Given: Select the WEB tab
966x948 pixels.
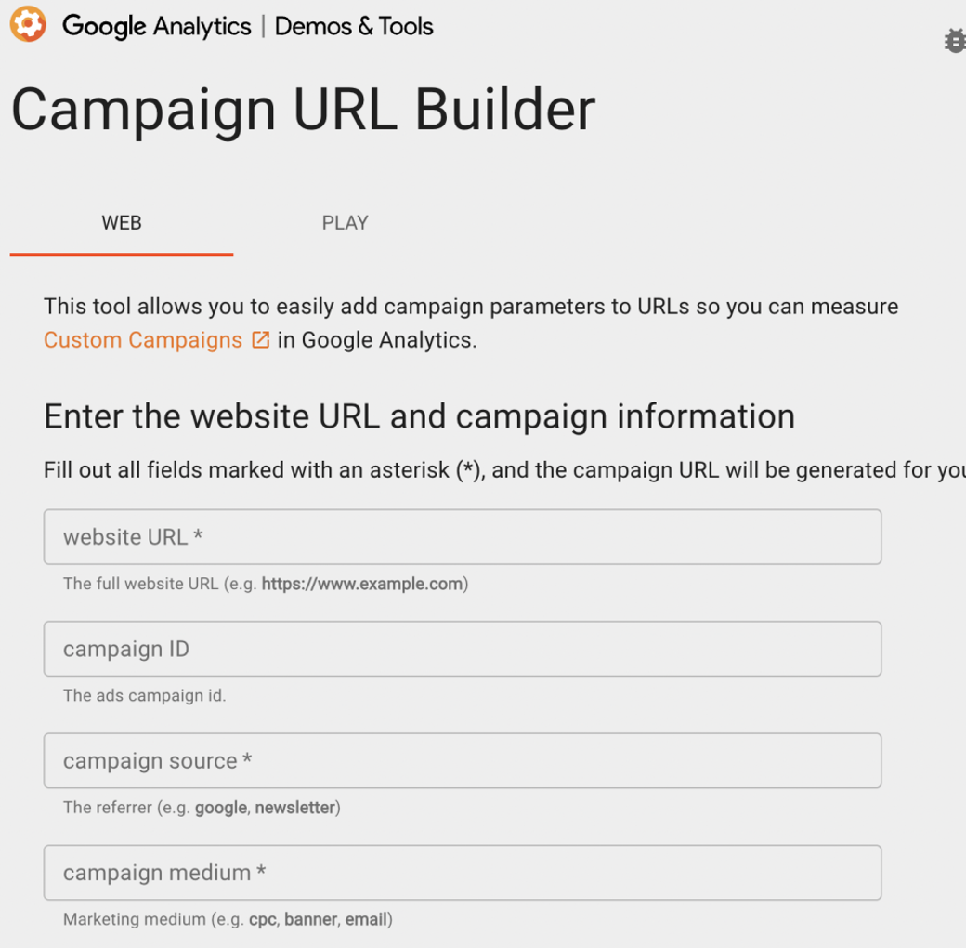Looking at the screenshot, I should 121,222.
